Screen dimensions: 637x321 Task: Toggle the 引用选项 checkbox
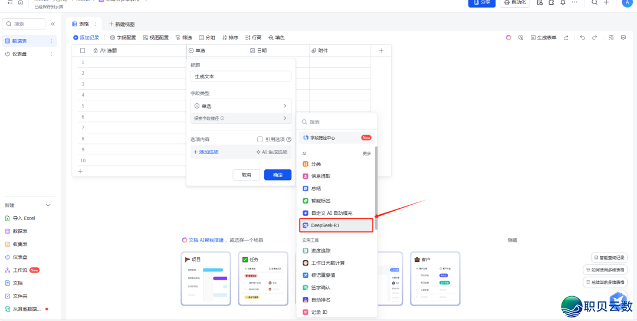tap(261, 139)
